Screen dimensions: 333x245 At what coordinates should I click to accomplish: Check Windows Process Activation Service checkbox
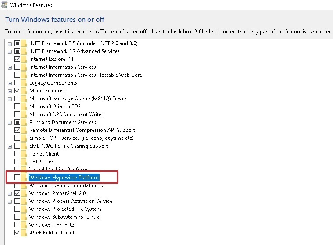point(18,201)
